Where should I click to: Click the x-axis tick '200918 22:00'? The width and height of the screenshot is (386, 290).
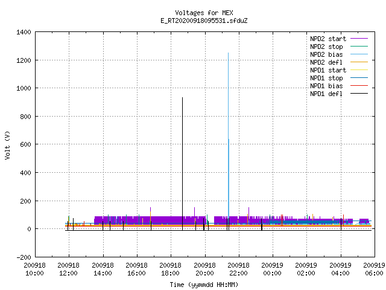point(238,269)
